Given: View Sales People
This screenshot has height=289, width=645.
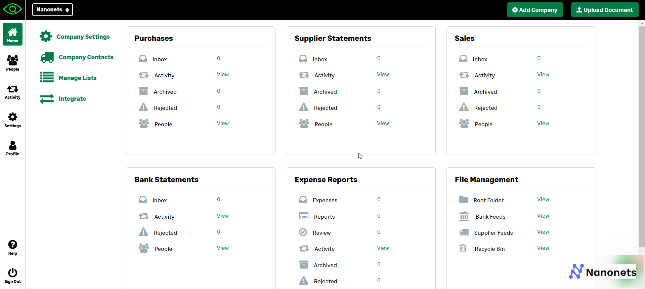Looking at the screenshot, I should click(543, 123).
